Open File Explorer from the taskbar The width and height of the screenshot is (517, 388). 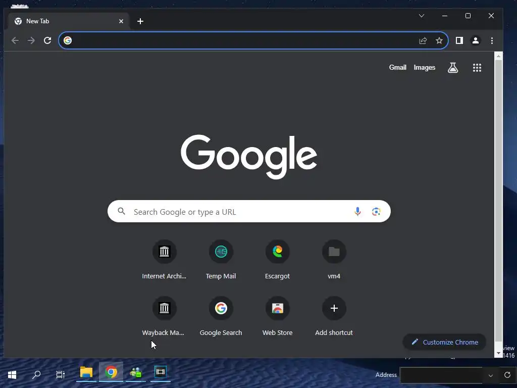point(86,372)
